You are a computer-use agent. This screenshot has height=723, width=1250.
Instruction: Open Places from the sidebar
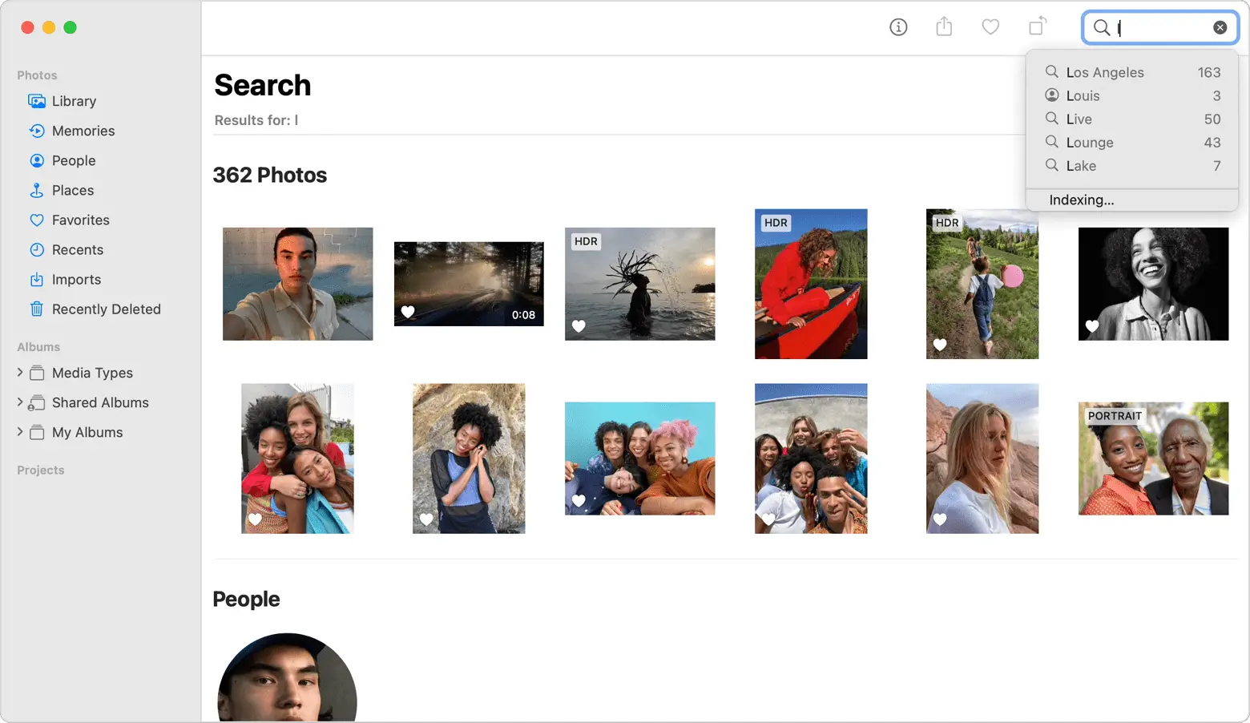point(72,190)
